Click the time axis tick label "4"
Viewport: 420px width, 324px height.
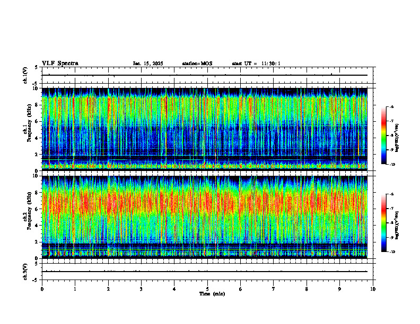174,289
